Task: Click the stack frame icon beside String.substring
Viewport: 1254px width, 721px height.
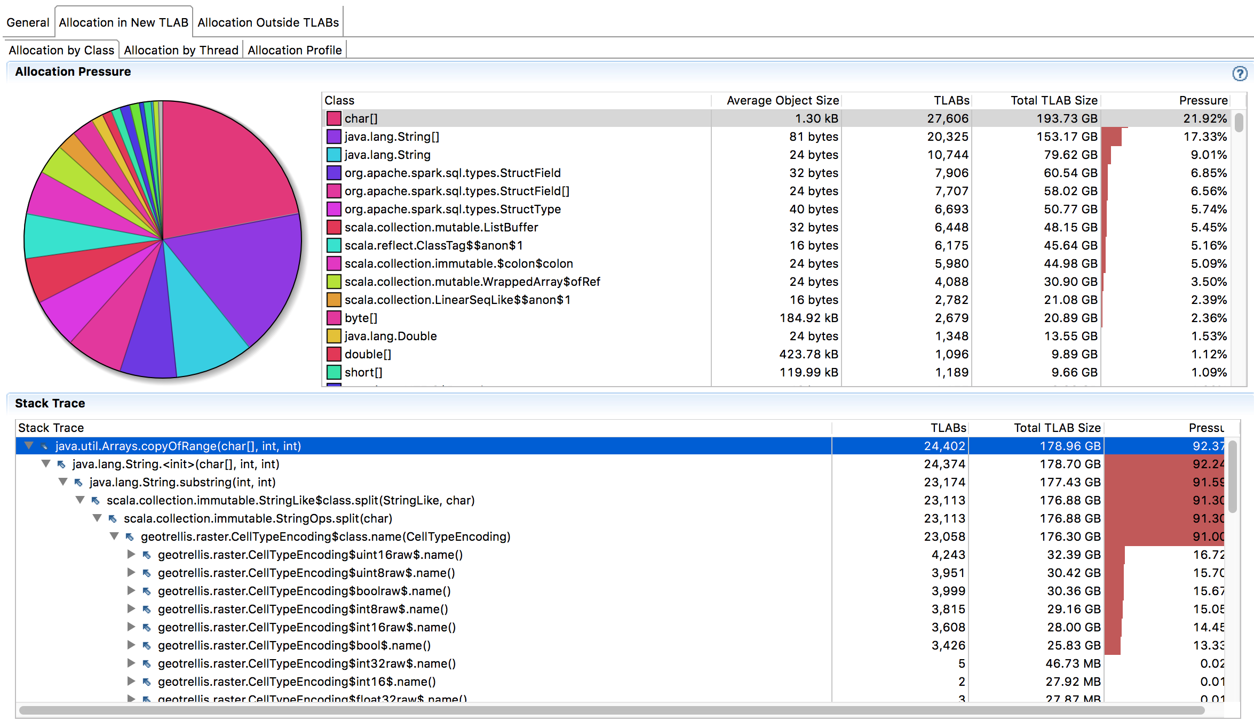Action: click(x=78, y=483)
